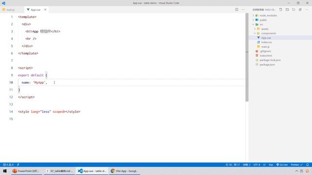This screenshot has height=175, width=312.
Task: Show hidden system tray icons
Action: [296, 171]
